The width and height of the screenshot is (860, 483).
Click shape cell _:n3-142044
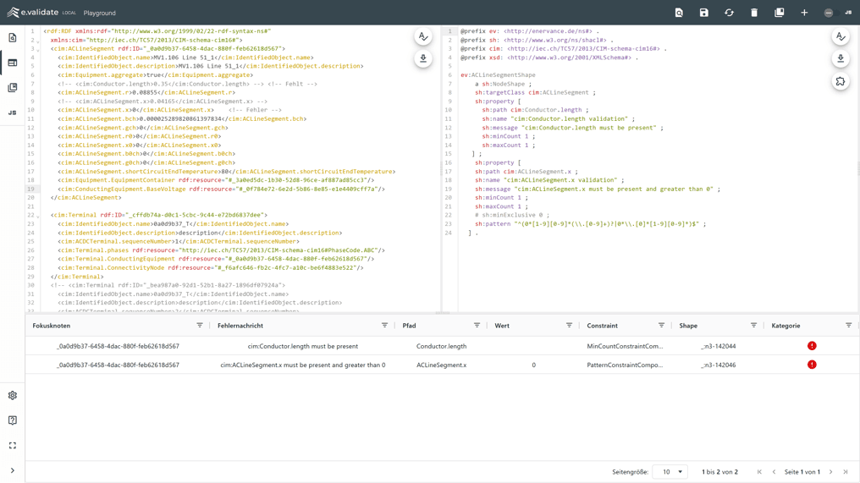[718, 346]
